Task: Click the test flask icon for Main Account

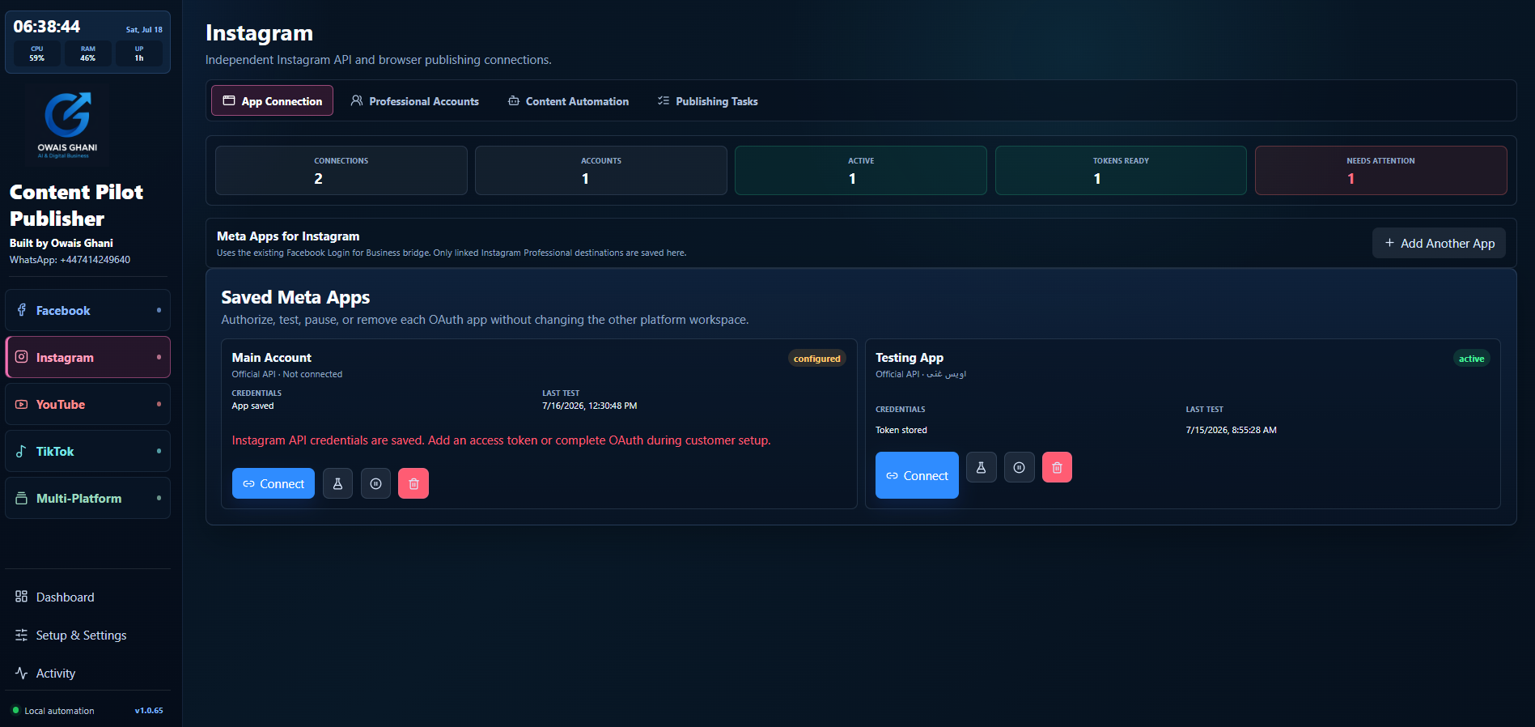Action: 337,483
